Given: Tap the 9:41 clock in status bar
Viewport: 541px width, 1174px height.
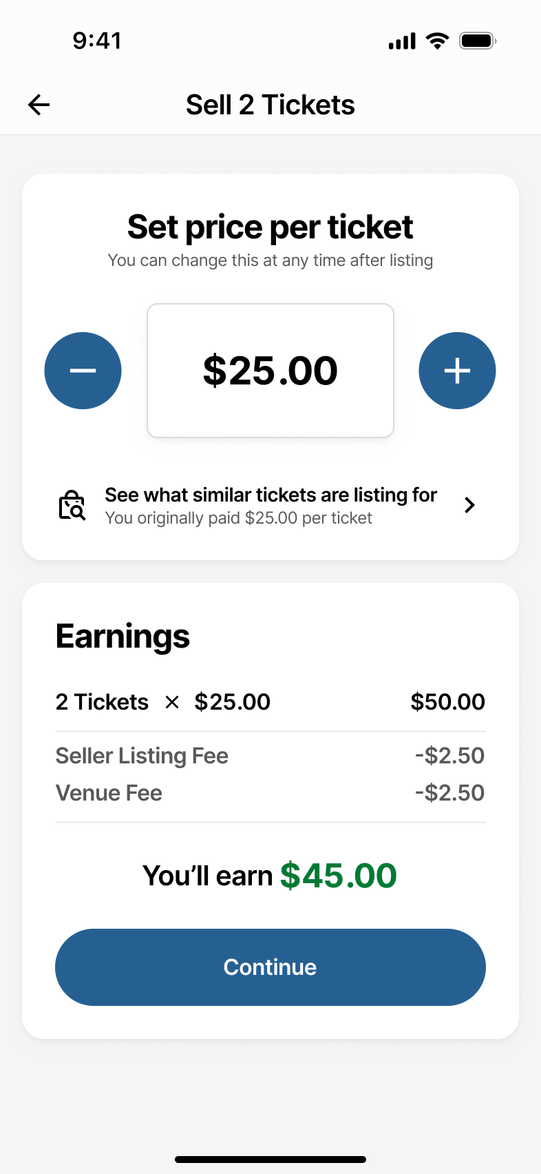Looking at the screenshot, I should [97, 41].
